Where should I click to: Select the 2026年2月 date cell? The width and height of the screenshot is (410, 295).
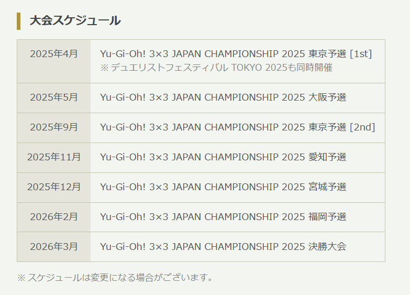coord(54,217)
